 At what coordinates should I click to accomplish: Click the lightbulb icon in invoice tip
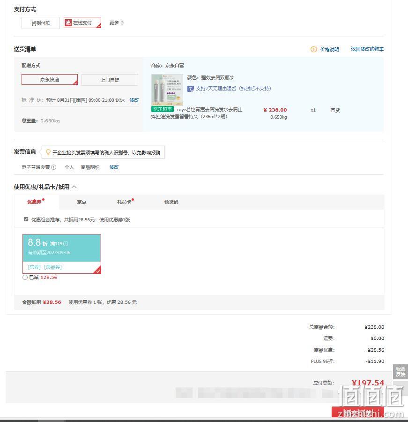tap(48, 152)
